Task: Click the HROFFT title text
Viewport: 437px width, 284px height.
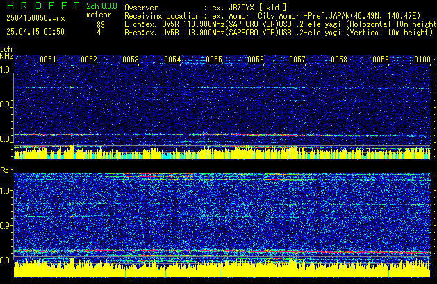Action: tap(43, 6)
